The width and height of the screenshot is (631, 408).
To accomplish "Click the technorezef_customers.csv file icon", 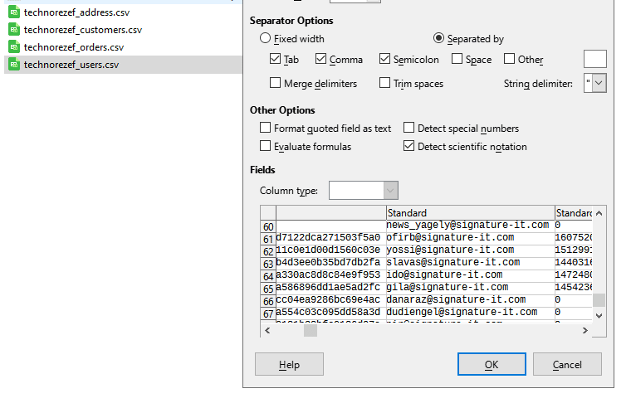I will pos(14,30).
